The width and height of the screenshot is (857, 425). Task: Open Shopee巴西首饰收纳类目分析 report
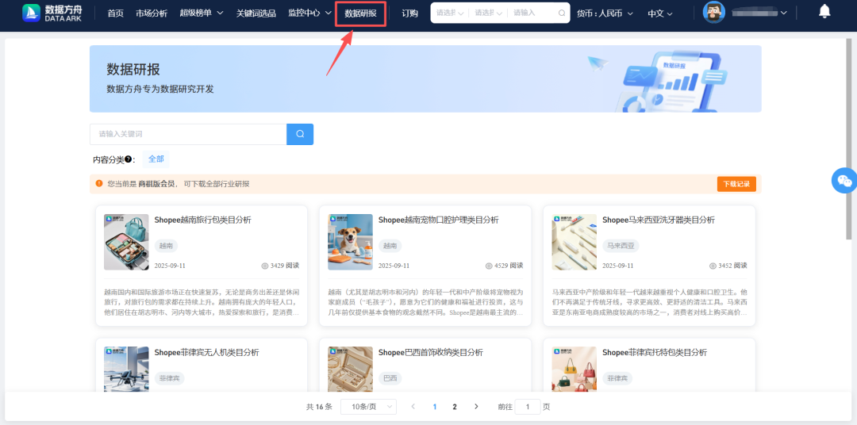tap(431, 353)
